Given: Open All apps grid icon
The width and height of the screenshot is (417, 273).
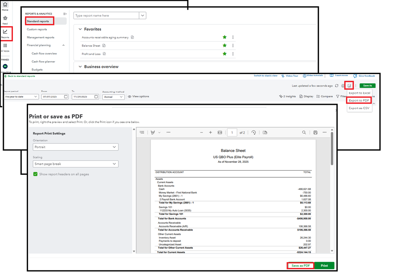Looking at the screenshot, I should click(5, 47).
